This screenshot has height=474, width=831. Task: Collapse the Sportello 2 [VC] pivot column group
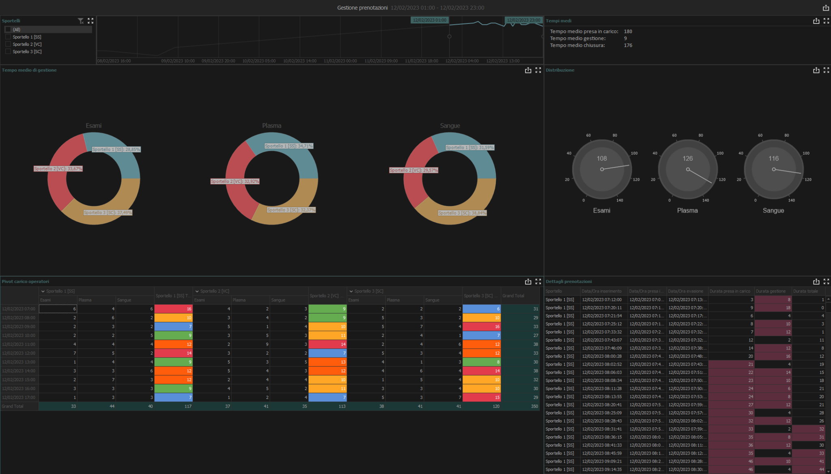[x=197, y=291]
